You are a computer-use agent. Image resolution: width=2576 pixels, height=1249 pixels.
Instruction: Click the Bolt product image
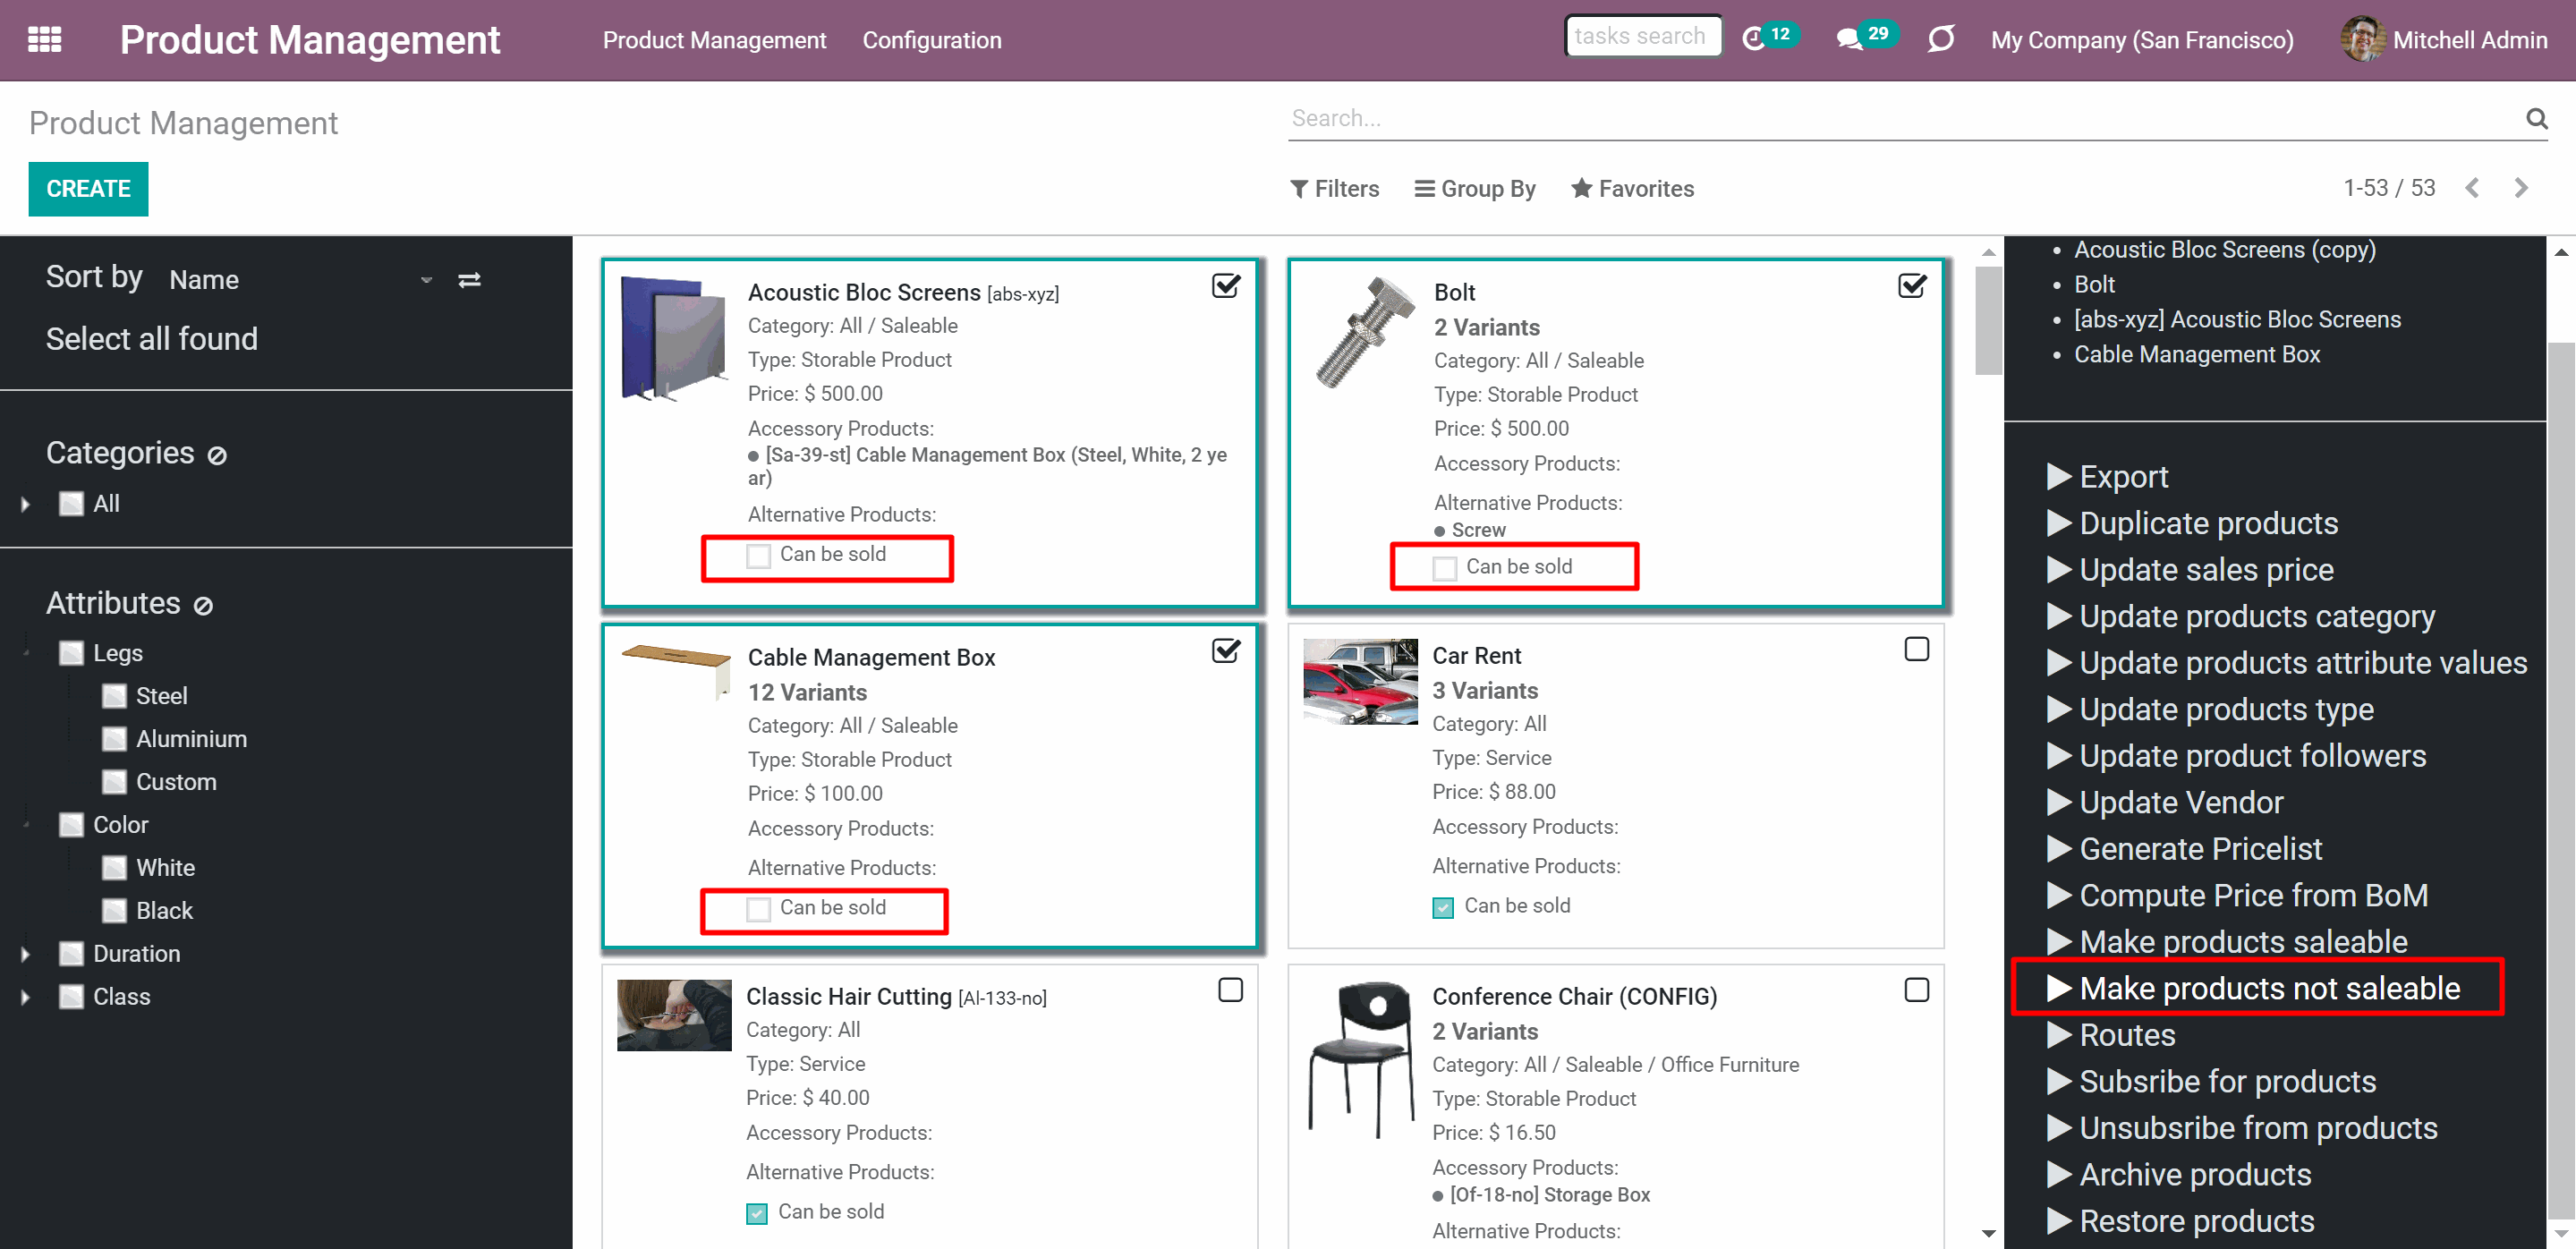click(1366, 332)
